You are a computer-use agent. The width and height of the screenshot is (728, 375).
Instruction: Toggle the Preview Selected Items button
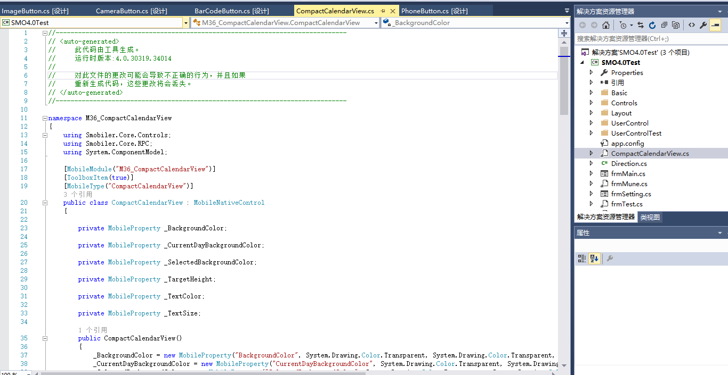(715, 25)
